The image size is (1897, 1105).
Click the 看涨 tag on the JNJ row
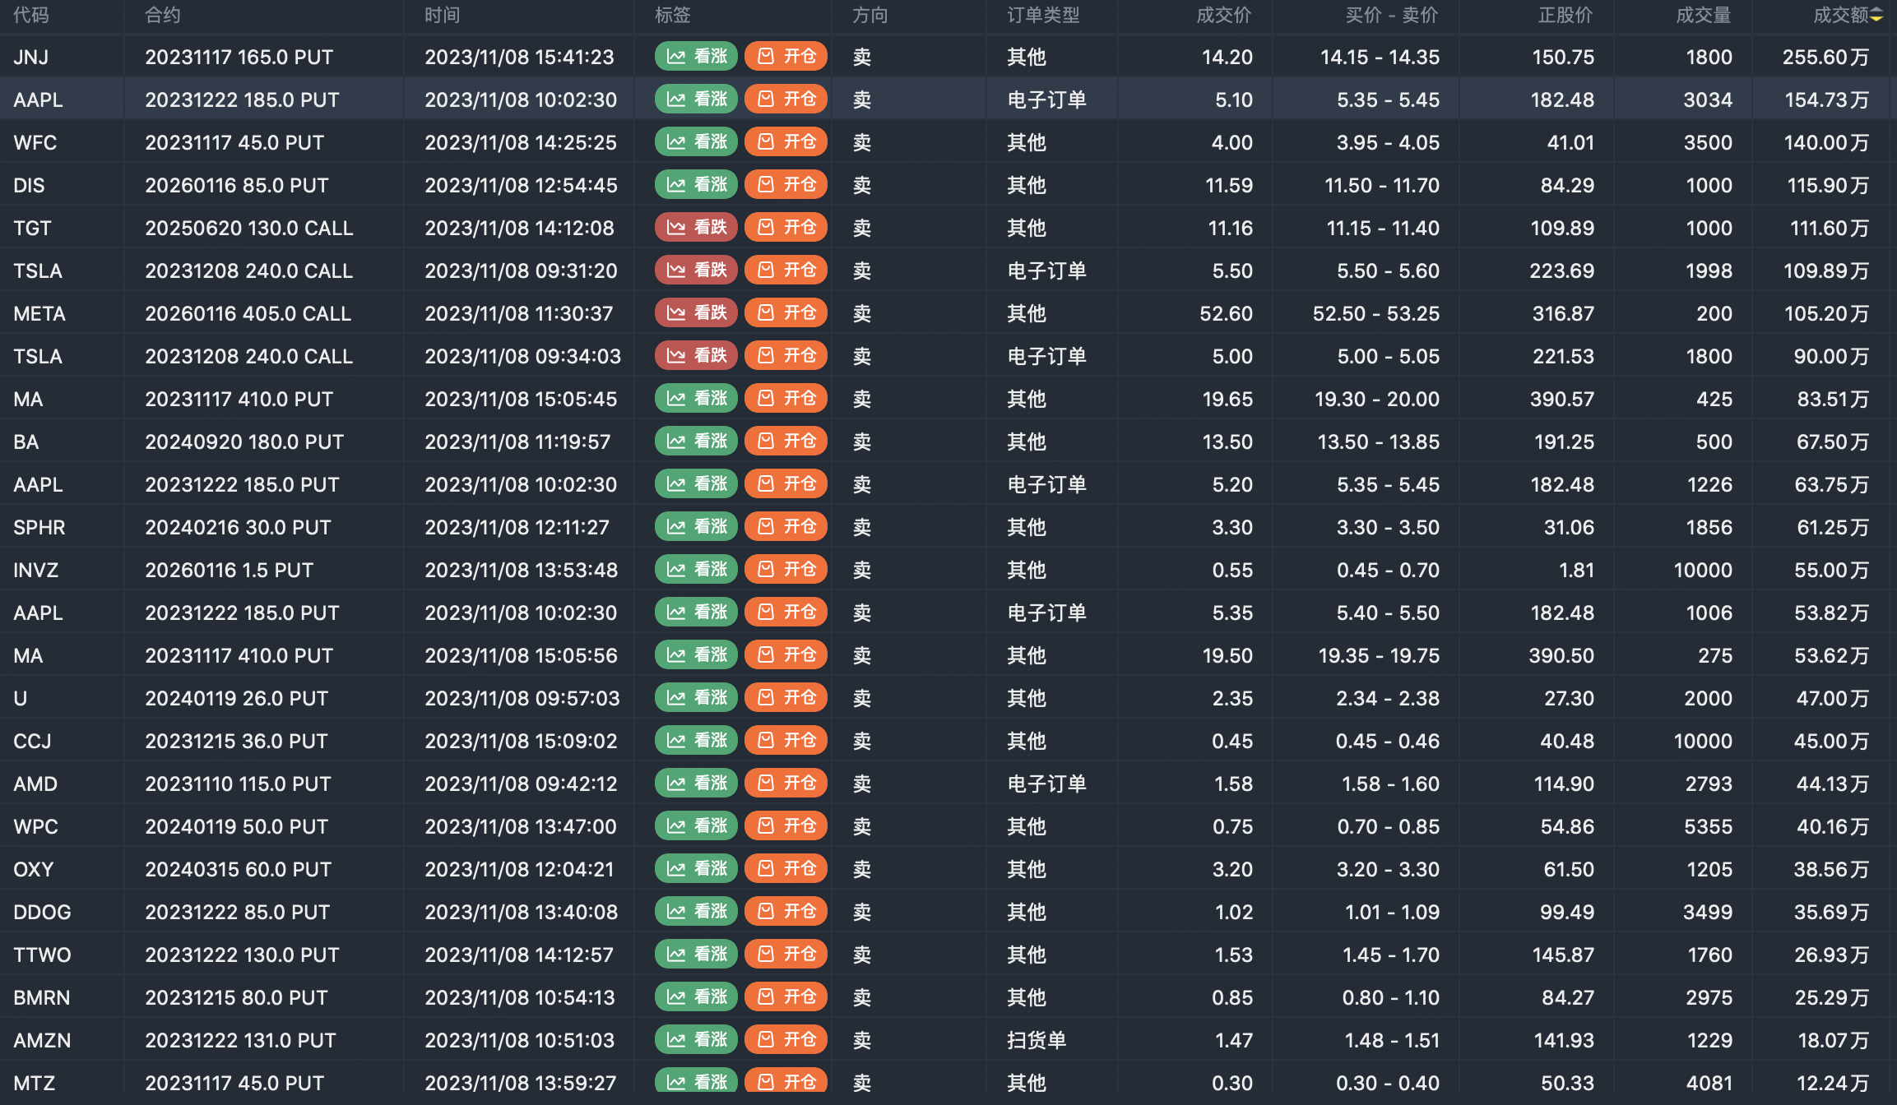click(x=696, y=57)
